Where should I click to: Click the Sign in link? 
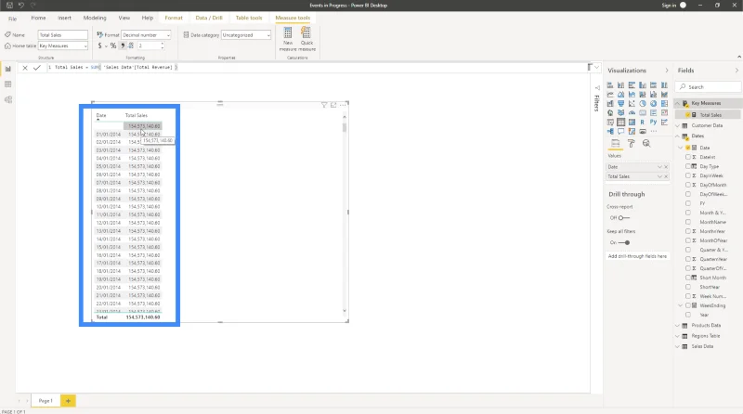tap(669, 6)
